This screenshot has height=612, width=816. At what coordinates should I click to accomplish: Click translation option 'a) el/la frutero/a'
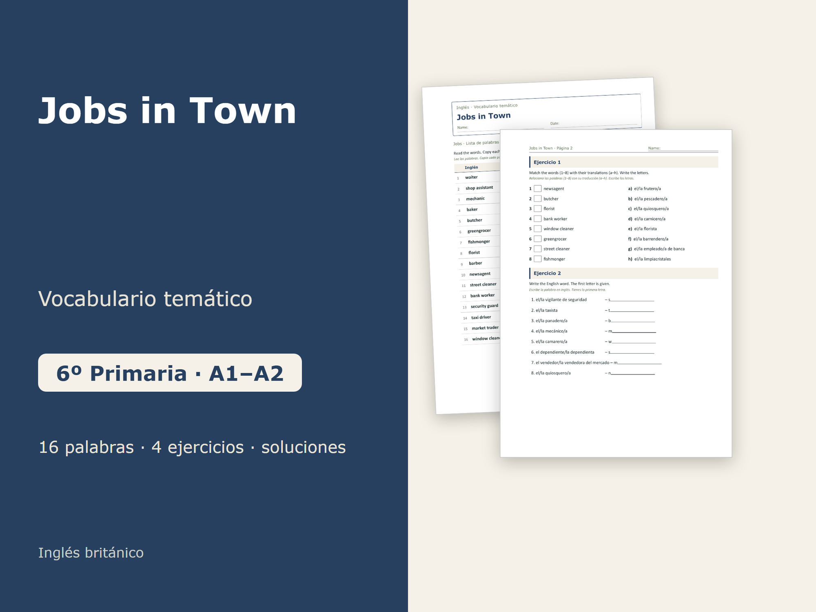[645, 188]
